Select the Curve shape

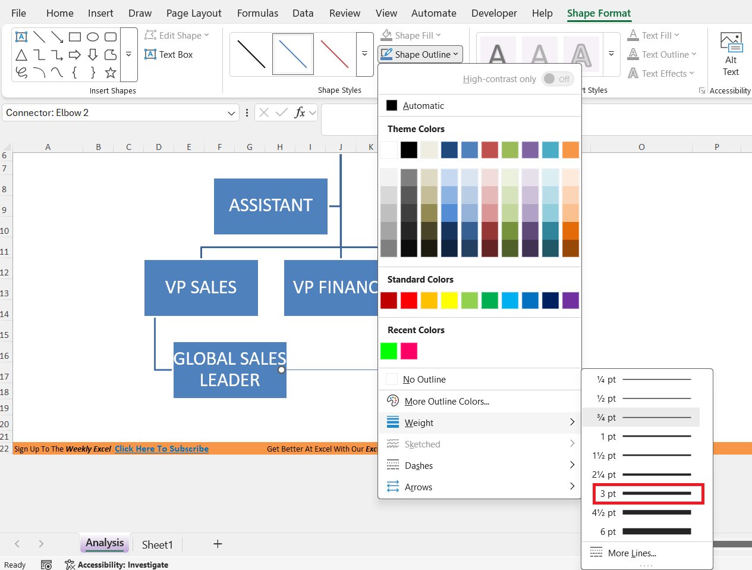[x=57, y=73]
